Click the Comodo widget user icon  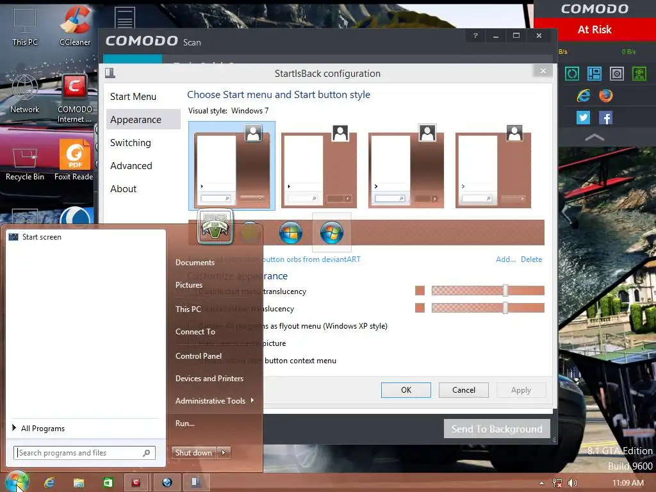639,74
